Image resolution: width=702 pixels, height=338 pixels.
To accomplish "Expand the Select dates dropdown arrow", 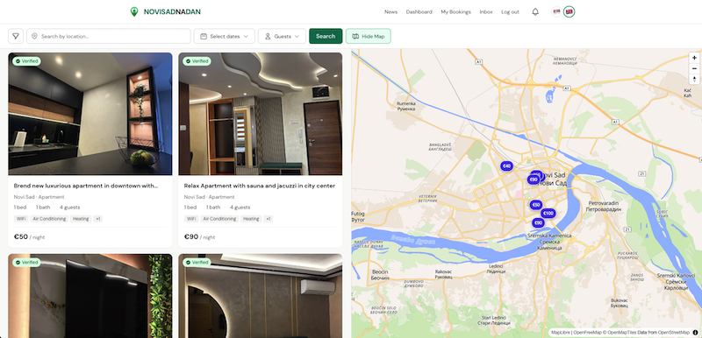I will 246,37.
